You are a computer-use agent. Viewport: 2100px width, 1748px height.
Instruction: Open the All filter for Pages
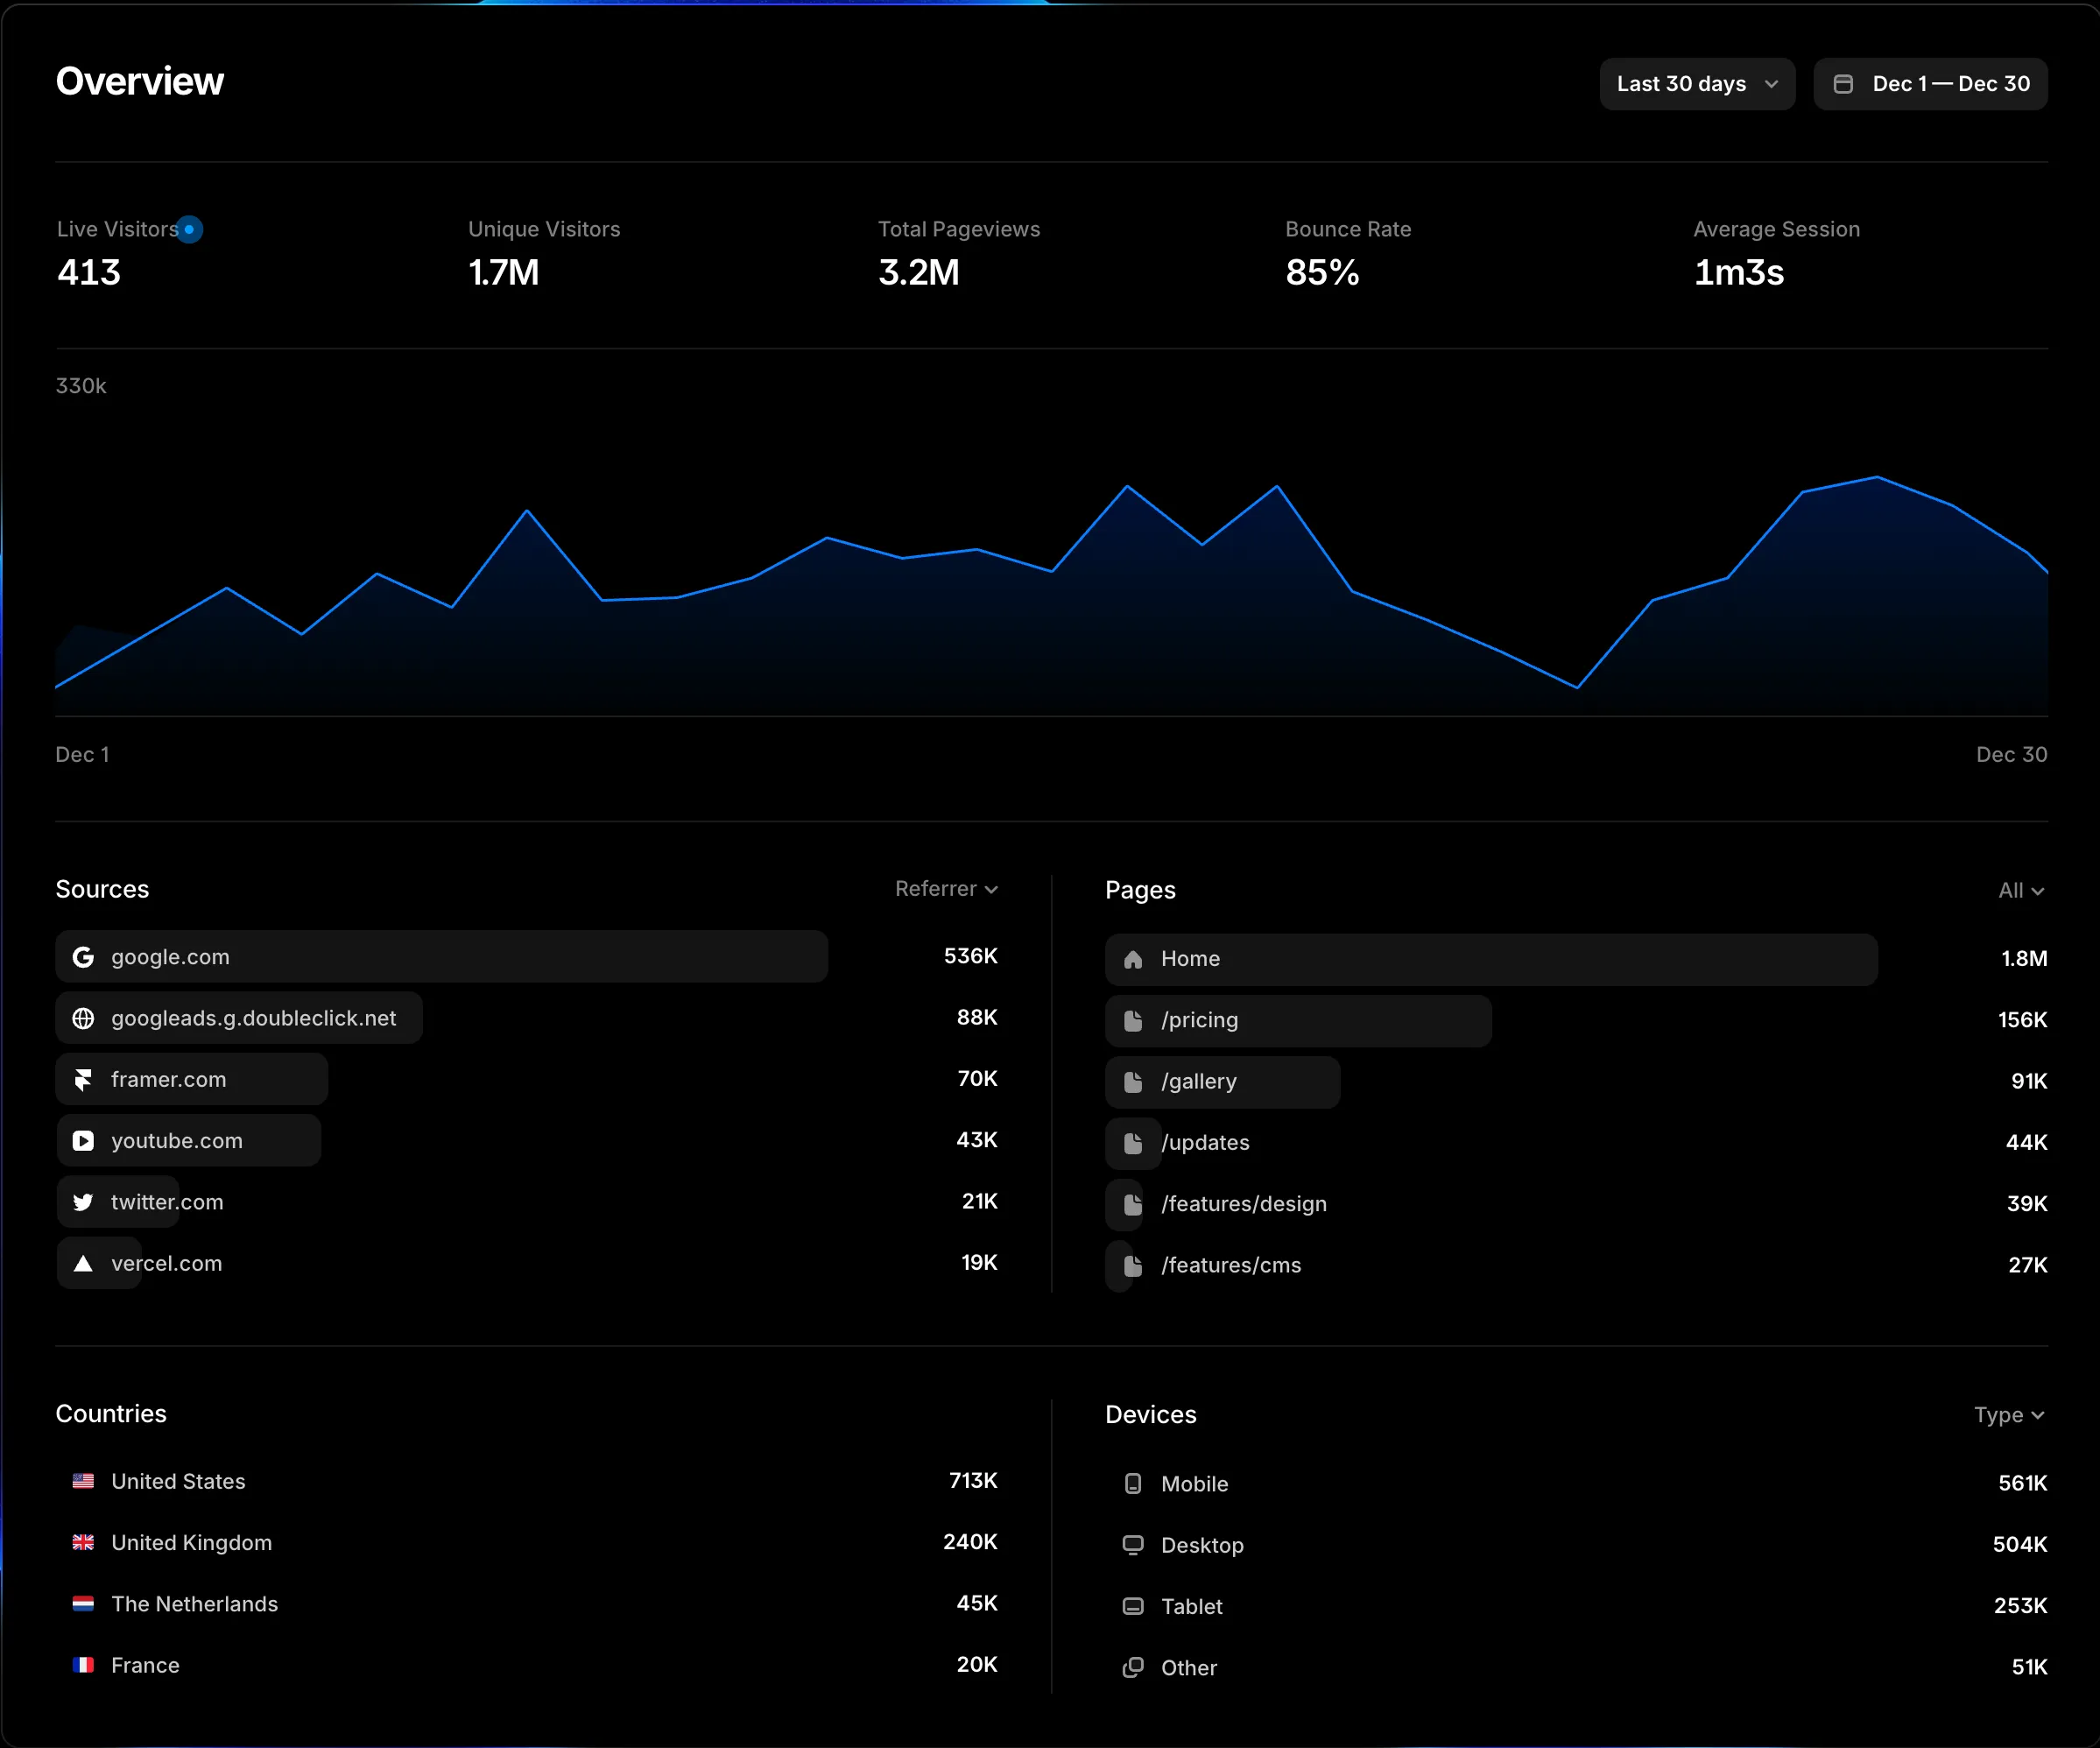coord(2020,890)
